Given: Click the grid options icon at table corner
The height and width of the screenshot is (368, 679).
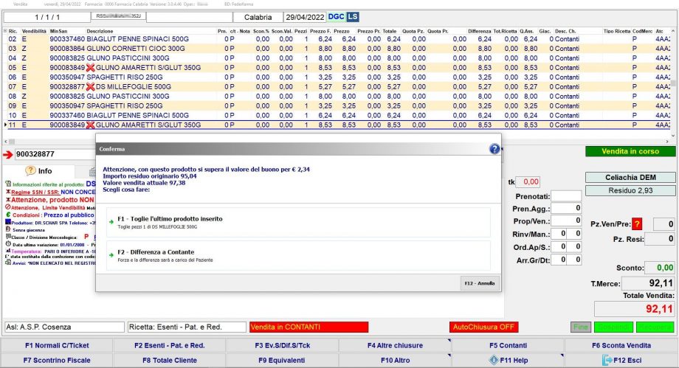Looking at the screenshot, I should [4, 31].
